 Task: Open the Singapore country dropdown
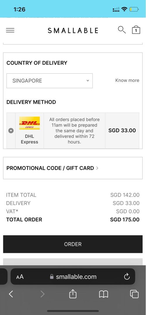pyautogui.click(x=49, y=81)
